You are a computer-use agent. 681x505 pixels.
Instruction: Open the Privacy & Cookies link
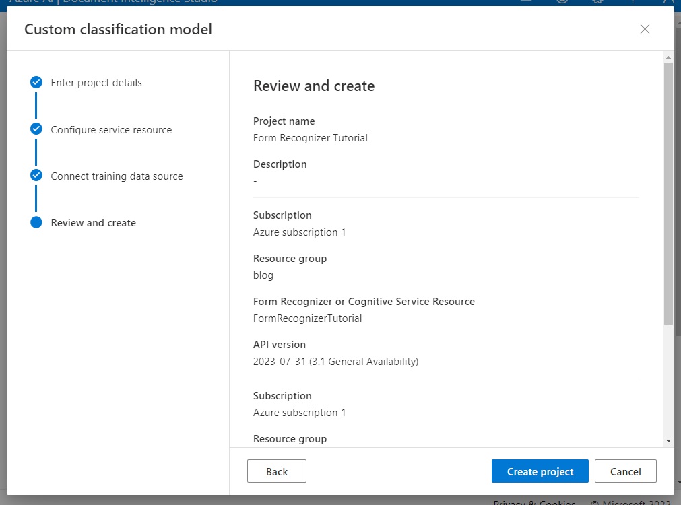pos(534,502)
